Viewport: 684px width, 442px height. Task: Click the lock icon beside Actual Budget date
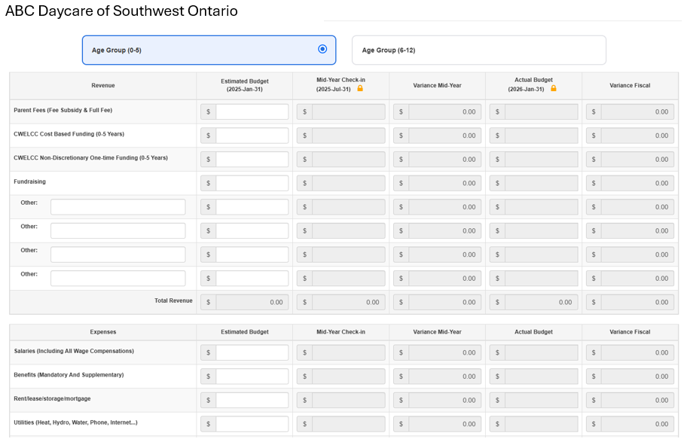(x=554, y=89)
